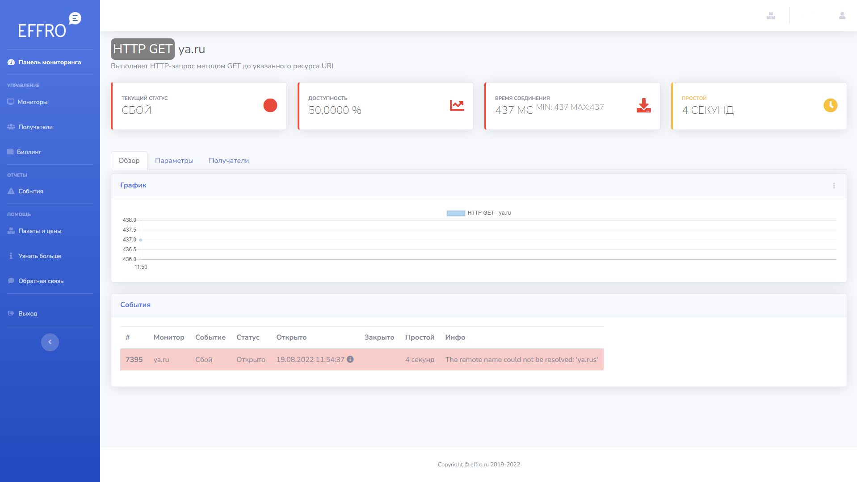Open the График panel options menu
The height and width of the screenshot is (482, 857).
click(x=834, y=186)
